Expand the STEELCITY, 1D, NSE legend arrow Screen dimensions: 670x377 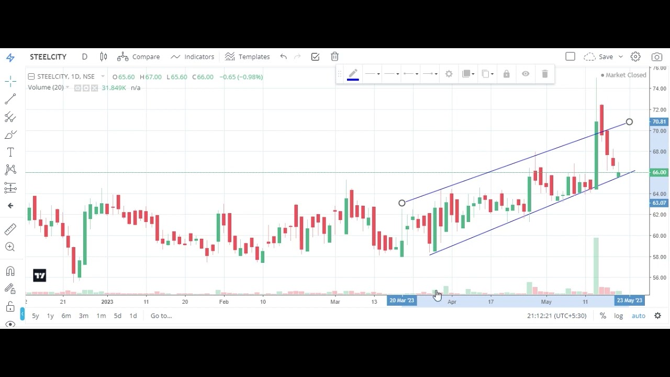(103, 77)
